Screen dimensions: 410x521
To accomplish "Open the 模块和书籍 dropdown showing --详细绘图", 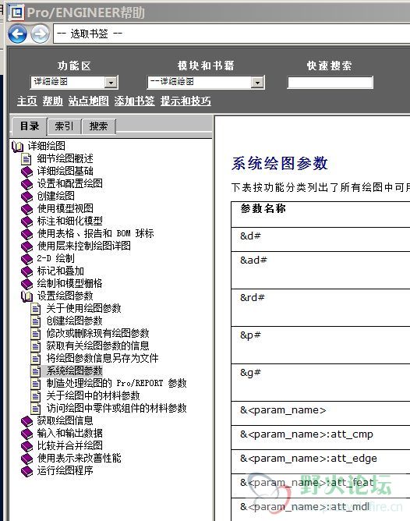I will coord(206,82).
